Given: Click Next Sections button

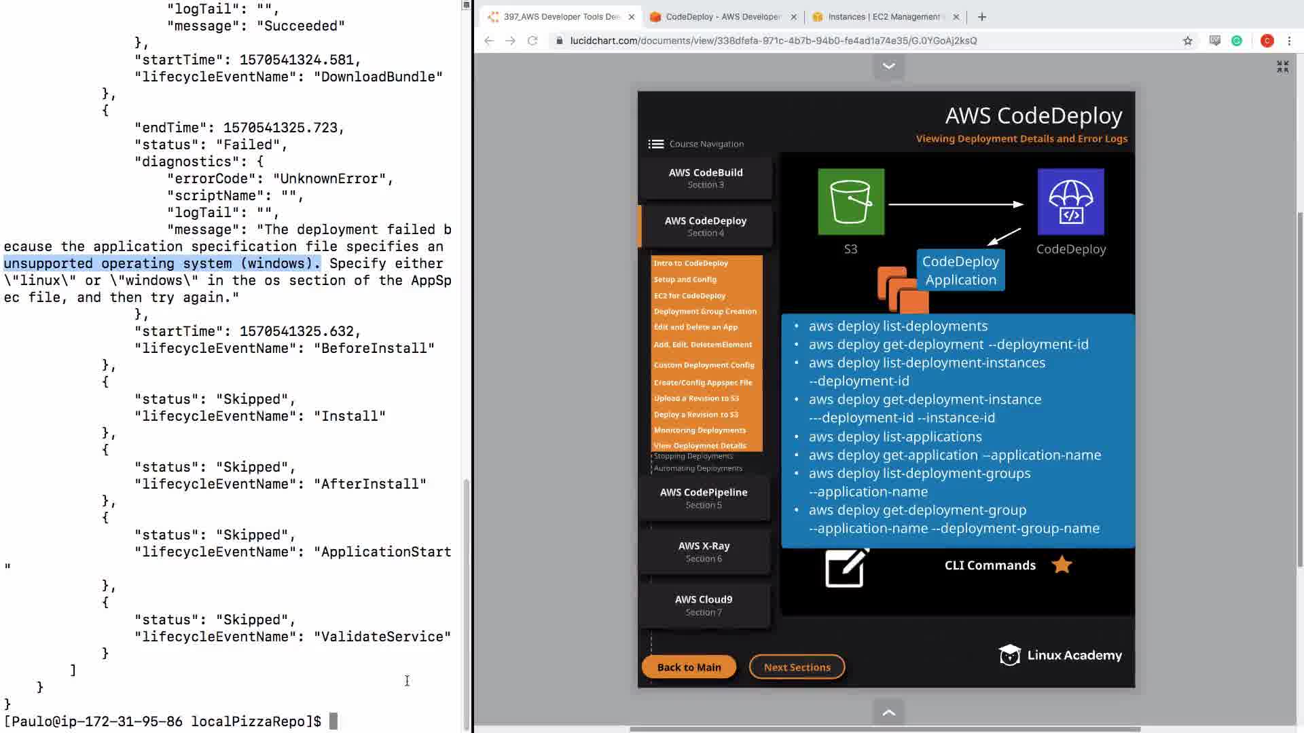Looking at the screenshot, I should tap(797, 667).
